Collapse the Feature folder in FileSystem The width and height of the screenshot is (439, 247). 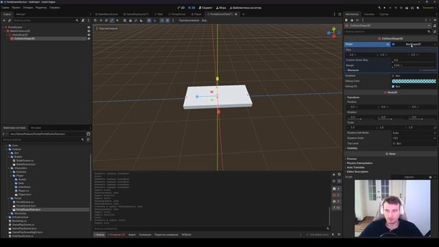pyautogui.click(x=8, y=150)
